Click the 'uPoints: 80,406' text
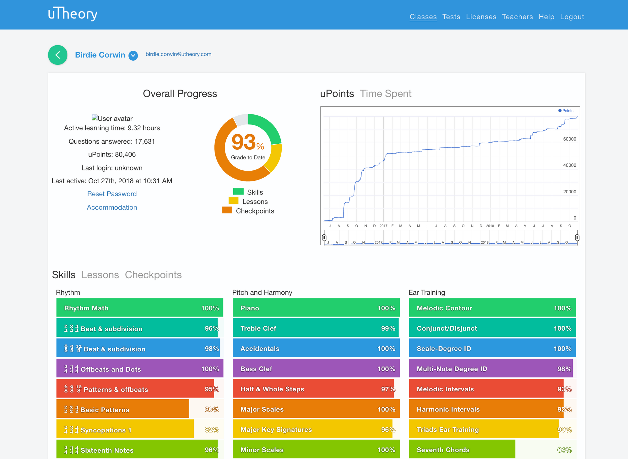The width and height of the screenshot is (628, 459). [x=112, y=155]
